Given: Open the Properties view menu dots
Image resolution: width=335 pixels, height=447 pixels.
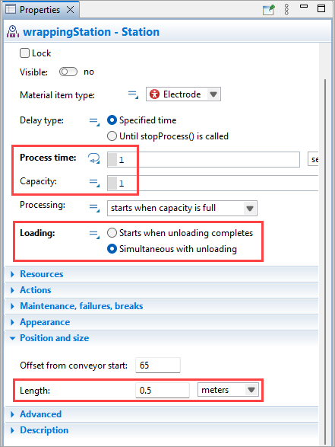Looking at the screenshot, I should pyautogui.click(x=286, y=9).
